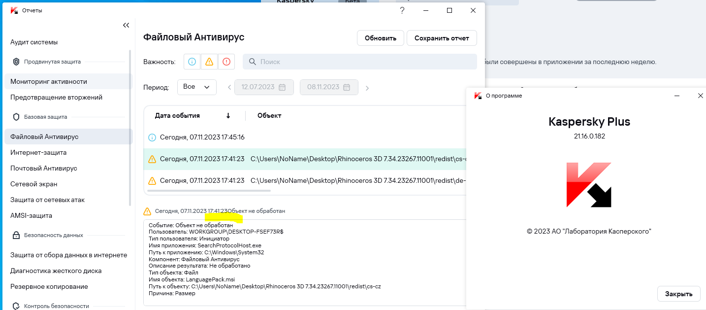Click the 08.11.2023 end date field

click(x=329, y=87)
